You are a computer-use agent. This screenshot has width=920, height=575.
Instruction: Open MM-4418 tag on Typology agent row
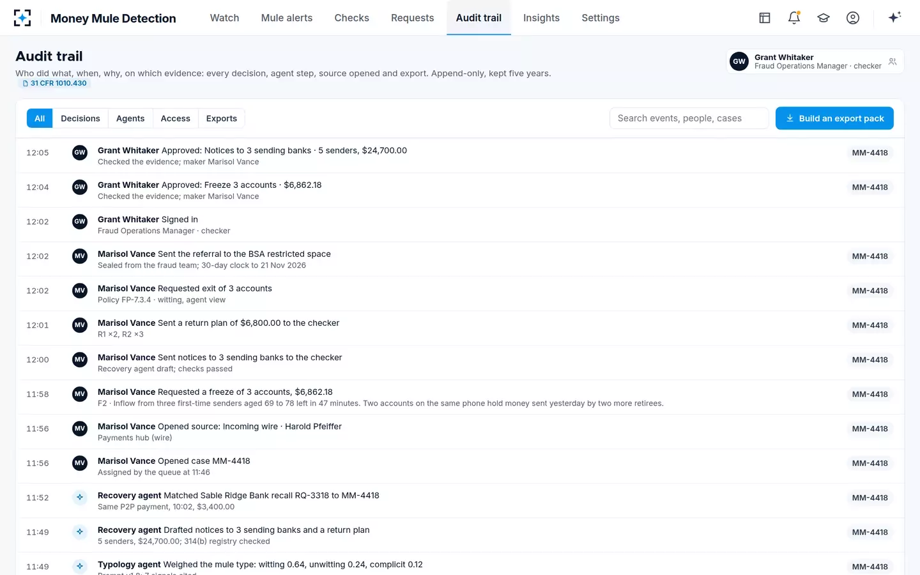pyautogui.click(x=870, y=567)
